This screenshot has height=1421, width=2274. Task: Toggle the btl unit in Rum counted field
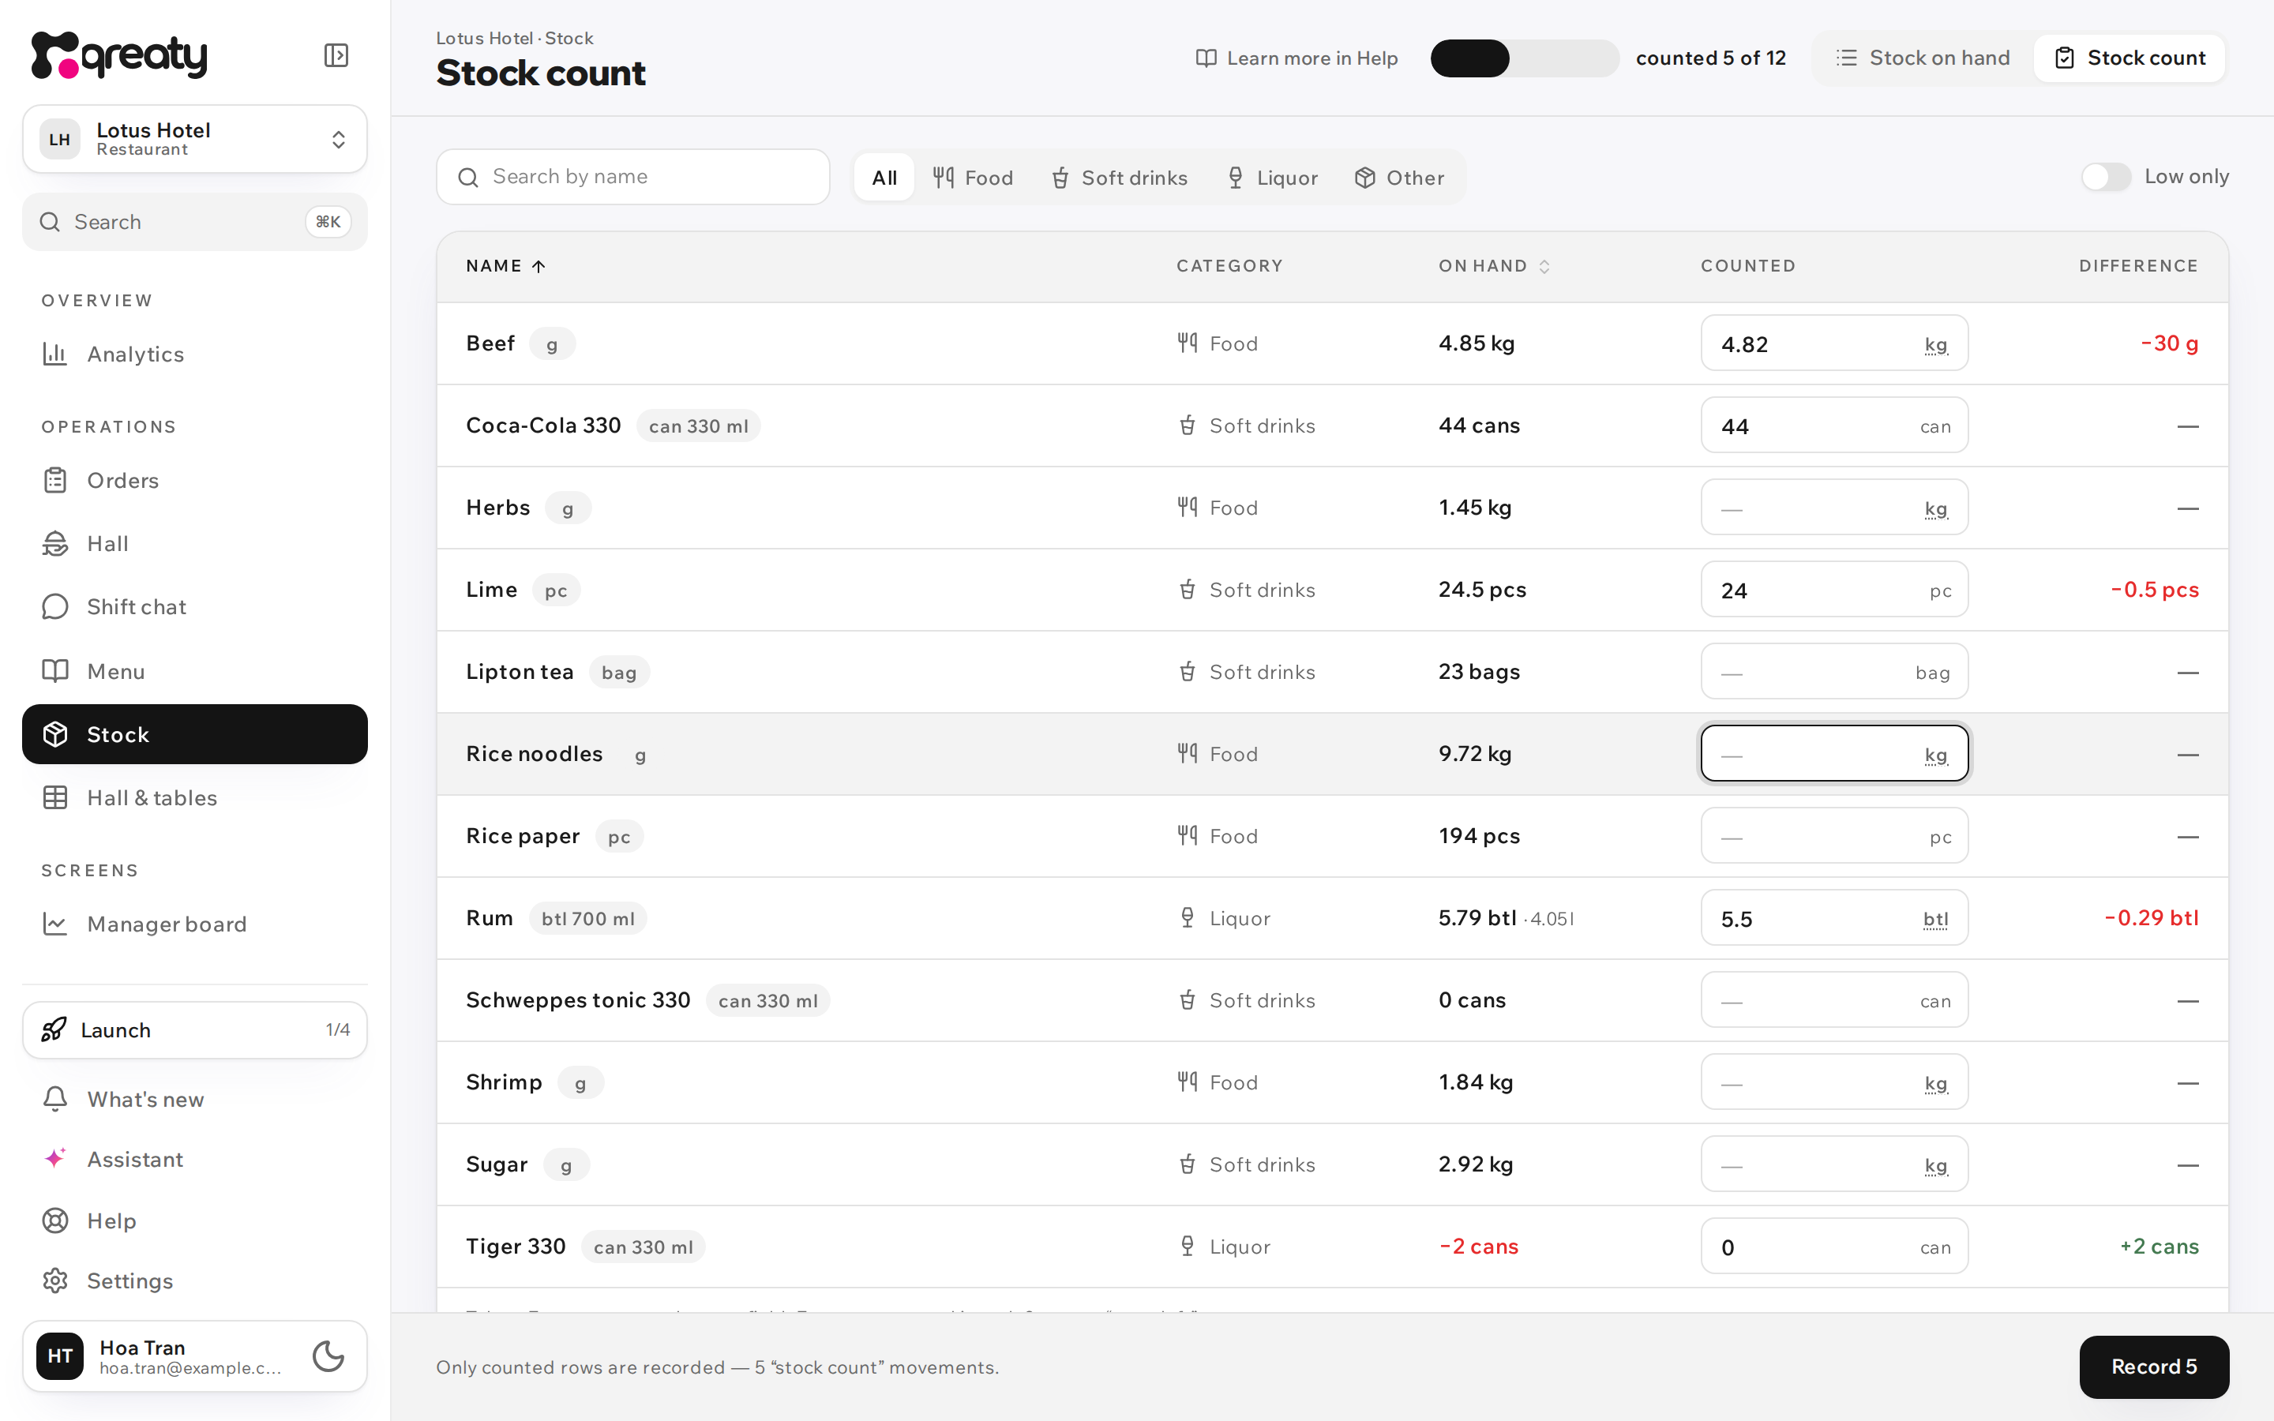(x=1936, y=919)
